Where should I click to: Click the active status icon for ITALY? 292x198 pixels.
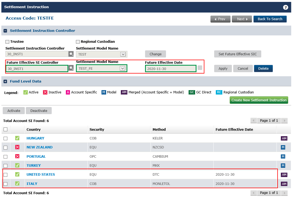[17, 184]
